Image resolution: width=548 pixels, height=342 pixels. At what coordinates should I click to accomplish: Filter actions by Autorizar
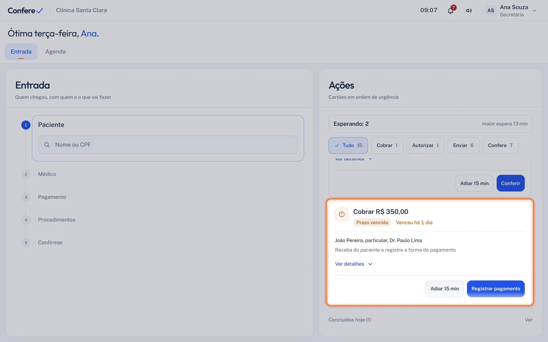(x=425, y=145)
